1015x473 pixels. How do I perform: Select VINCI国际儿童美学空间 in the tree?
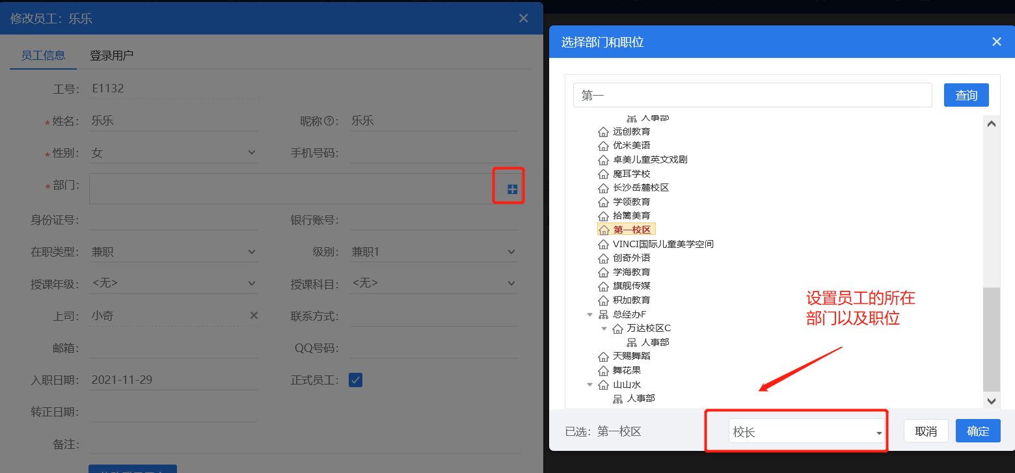click(663, 244)
